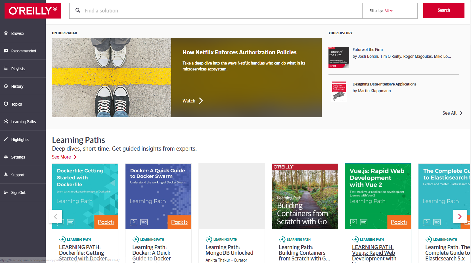
Task: Open Recommended via its sidebar icon
Action: point(6,51)
